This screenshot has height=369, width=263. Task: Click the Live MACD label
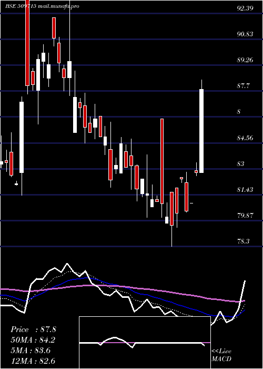(x=221, y=355)
